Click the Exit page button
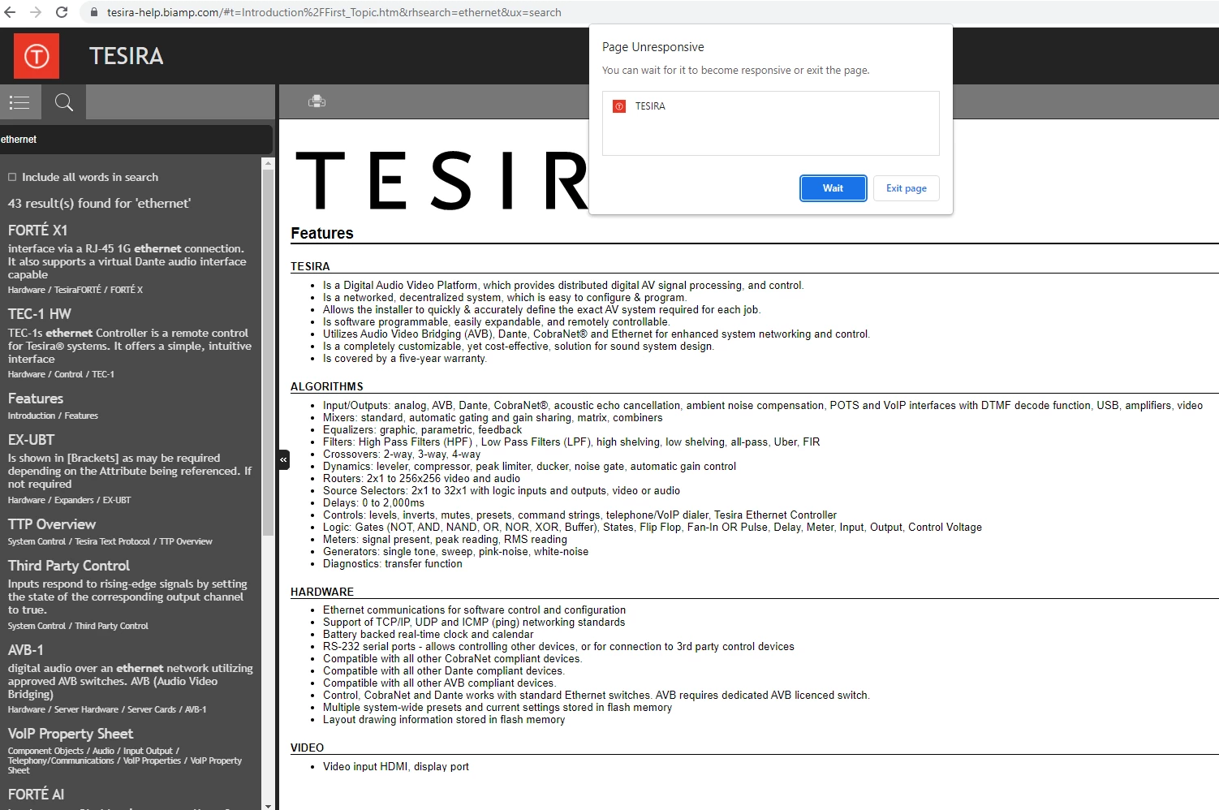The width and height of the screenshot is (1219, 810). click(x=906, y=188)
